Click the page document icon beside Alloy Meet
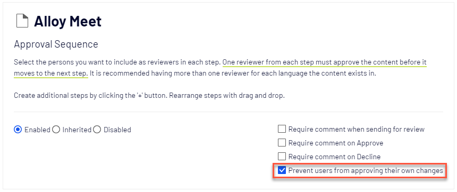Image resolution: width=457 pixels, height=192 pixels. click(x=22, y=22)
